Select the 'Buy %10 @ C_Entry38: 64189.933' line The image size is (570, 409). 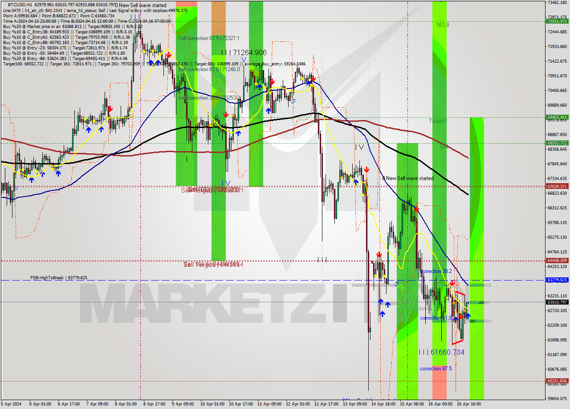[x=67, y=32]
